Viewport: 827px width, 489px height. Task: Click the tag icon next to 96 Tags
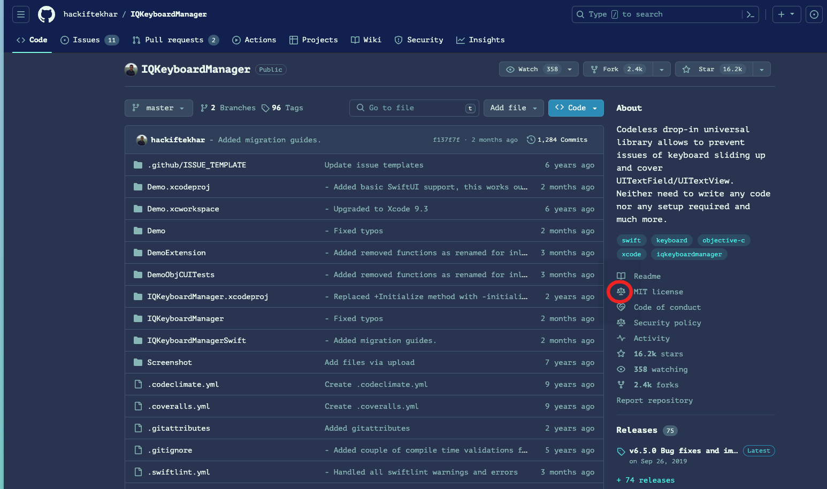pos(265,108)
